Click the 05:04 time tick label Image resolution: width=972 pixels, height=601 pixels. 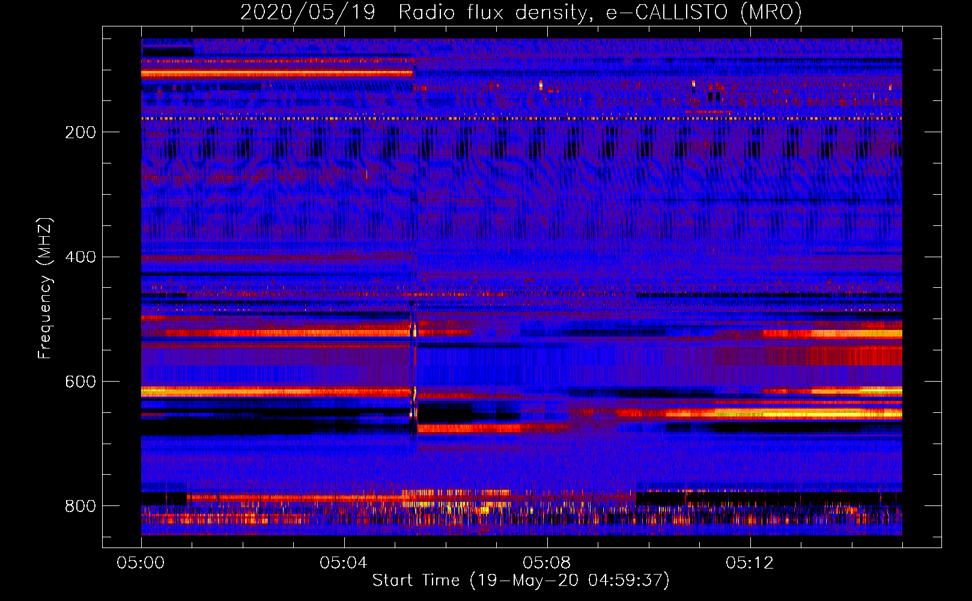click(344, 563)
